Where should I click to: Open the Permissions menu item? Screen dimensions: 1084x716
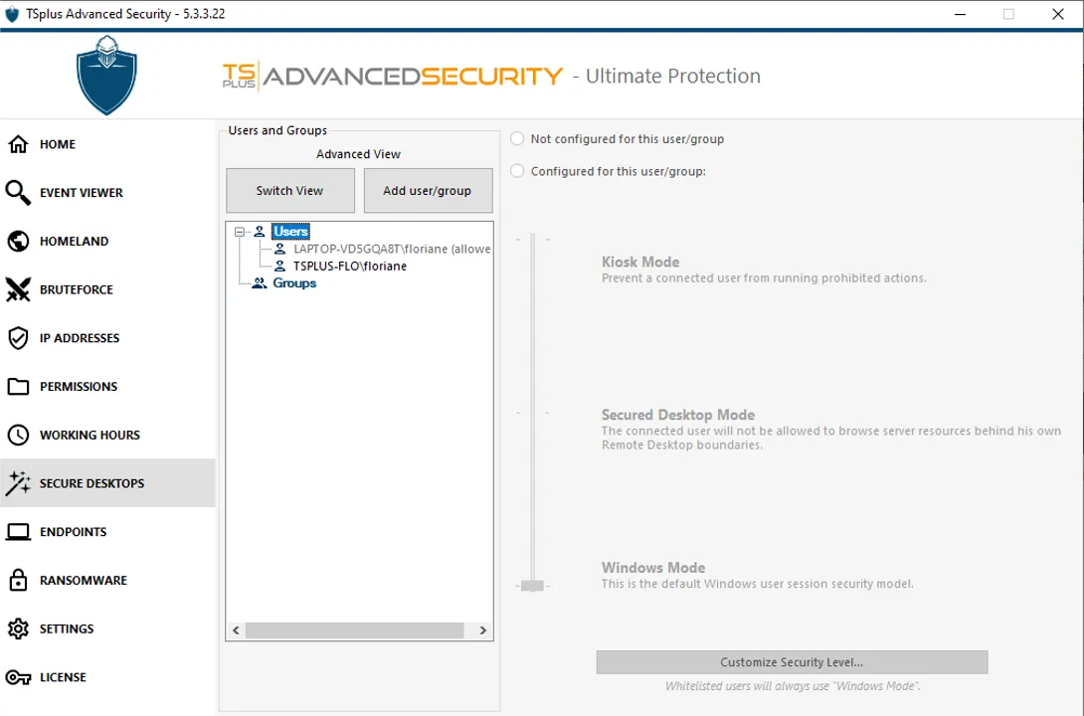point(79,387)
